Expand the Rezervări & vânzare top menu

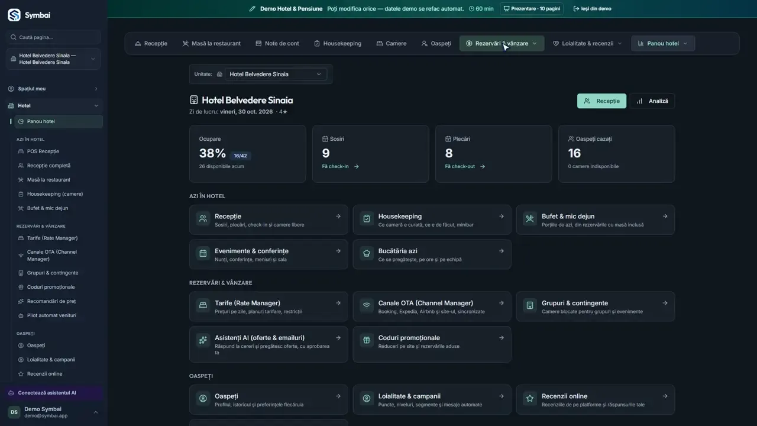(x=502, y=43)
